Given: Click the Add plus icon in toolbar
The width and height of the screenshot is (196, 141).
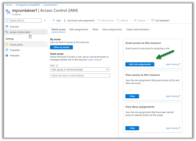Looking at the screenshot, I should 53,21.
